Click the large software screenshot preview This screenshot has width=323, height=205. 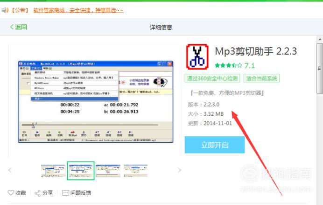[x=96, y=102]
